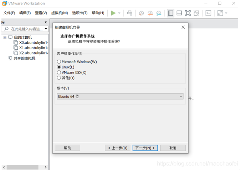The width and height of the screenshot is (241, 170).
Task: Maximize the VMware Workstation window
Action: click(x=220, y=3)
